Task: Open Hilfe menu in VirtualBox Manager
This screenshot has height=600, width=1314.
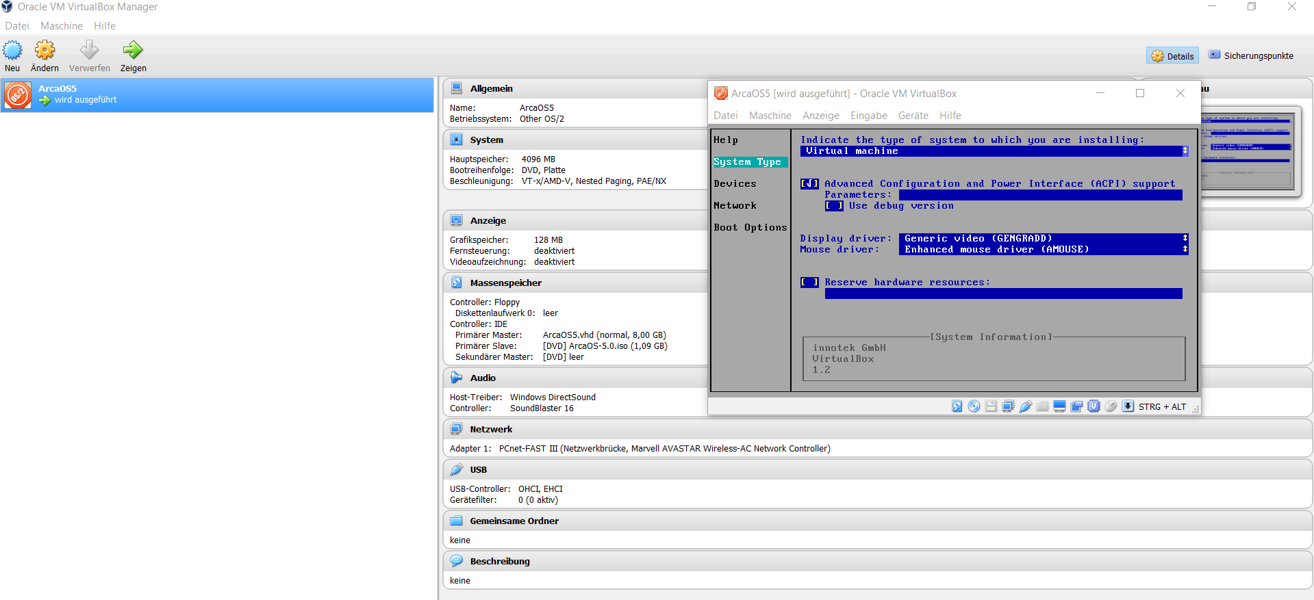Action: tap(105, 26)
